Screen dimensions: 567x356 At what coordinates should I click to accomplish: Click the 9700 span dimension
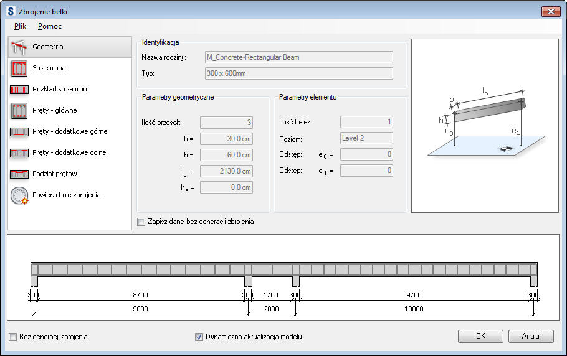(414, 295)
